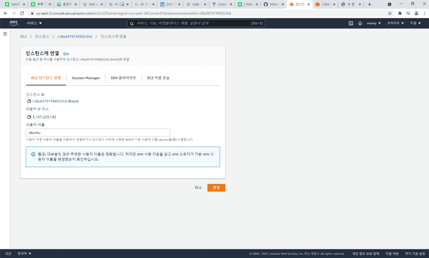The height and width of the screenshot is (258, 429).
Task: Launch AWS CloudShell from the top bar
Action: (351, 23)
